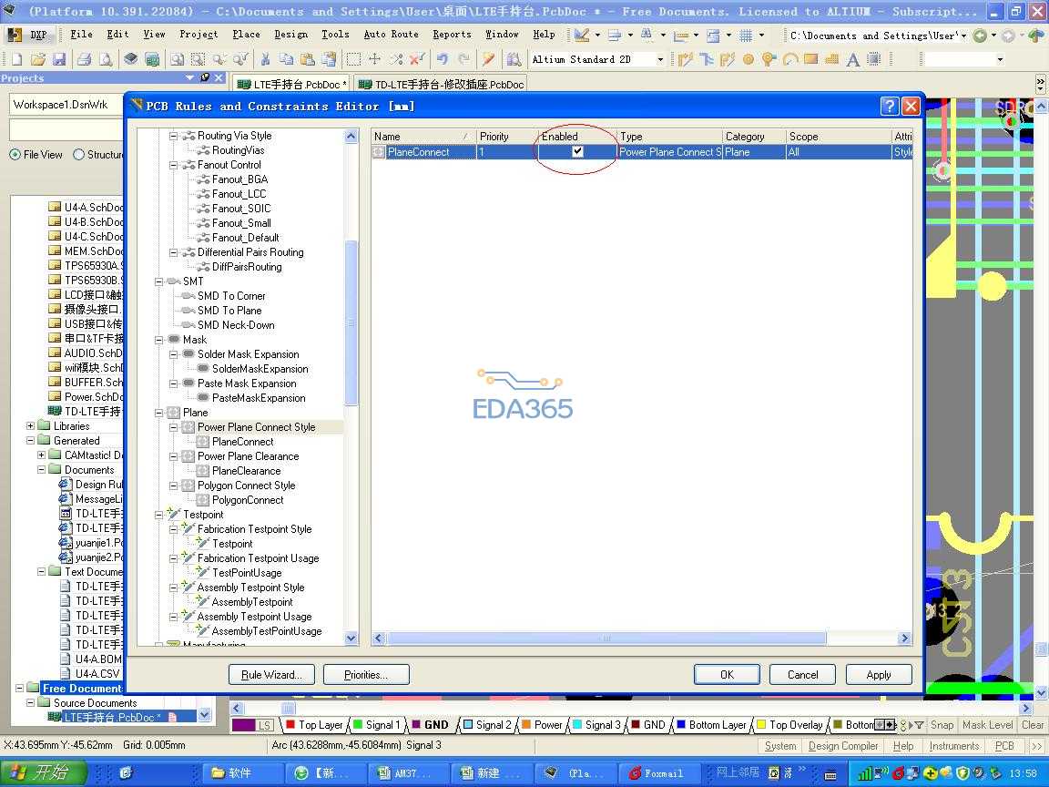
Task: Open the Windows Start button
Action: tap(44, 773)
